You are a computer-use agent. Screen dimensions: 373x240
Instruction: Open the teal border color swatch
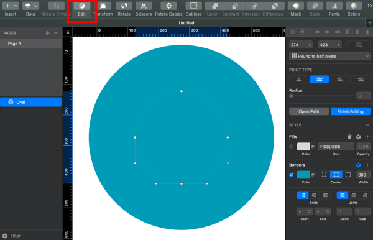[303, 175]
